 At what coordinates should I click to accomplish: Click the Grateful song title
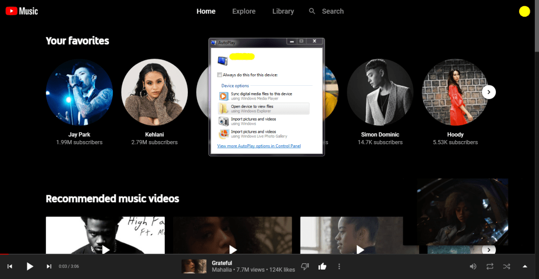point(222,263)
